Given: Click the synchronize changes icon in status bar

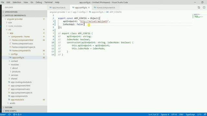Looking at the screenshot, I should coord(9,115).
